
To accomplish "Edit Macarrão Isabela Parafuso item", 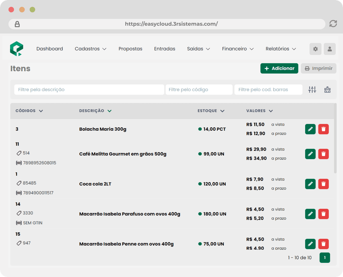I will click(x=310, y=214).
